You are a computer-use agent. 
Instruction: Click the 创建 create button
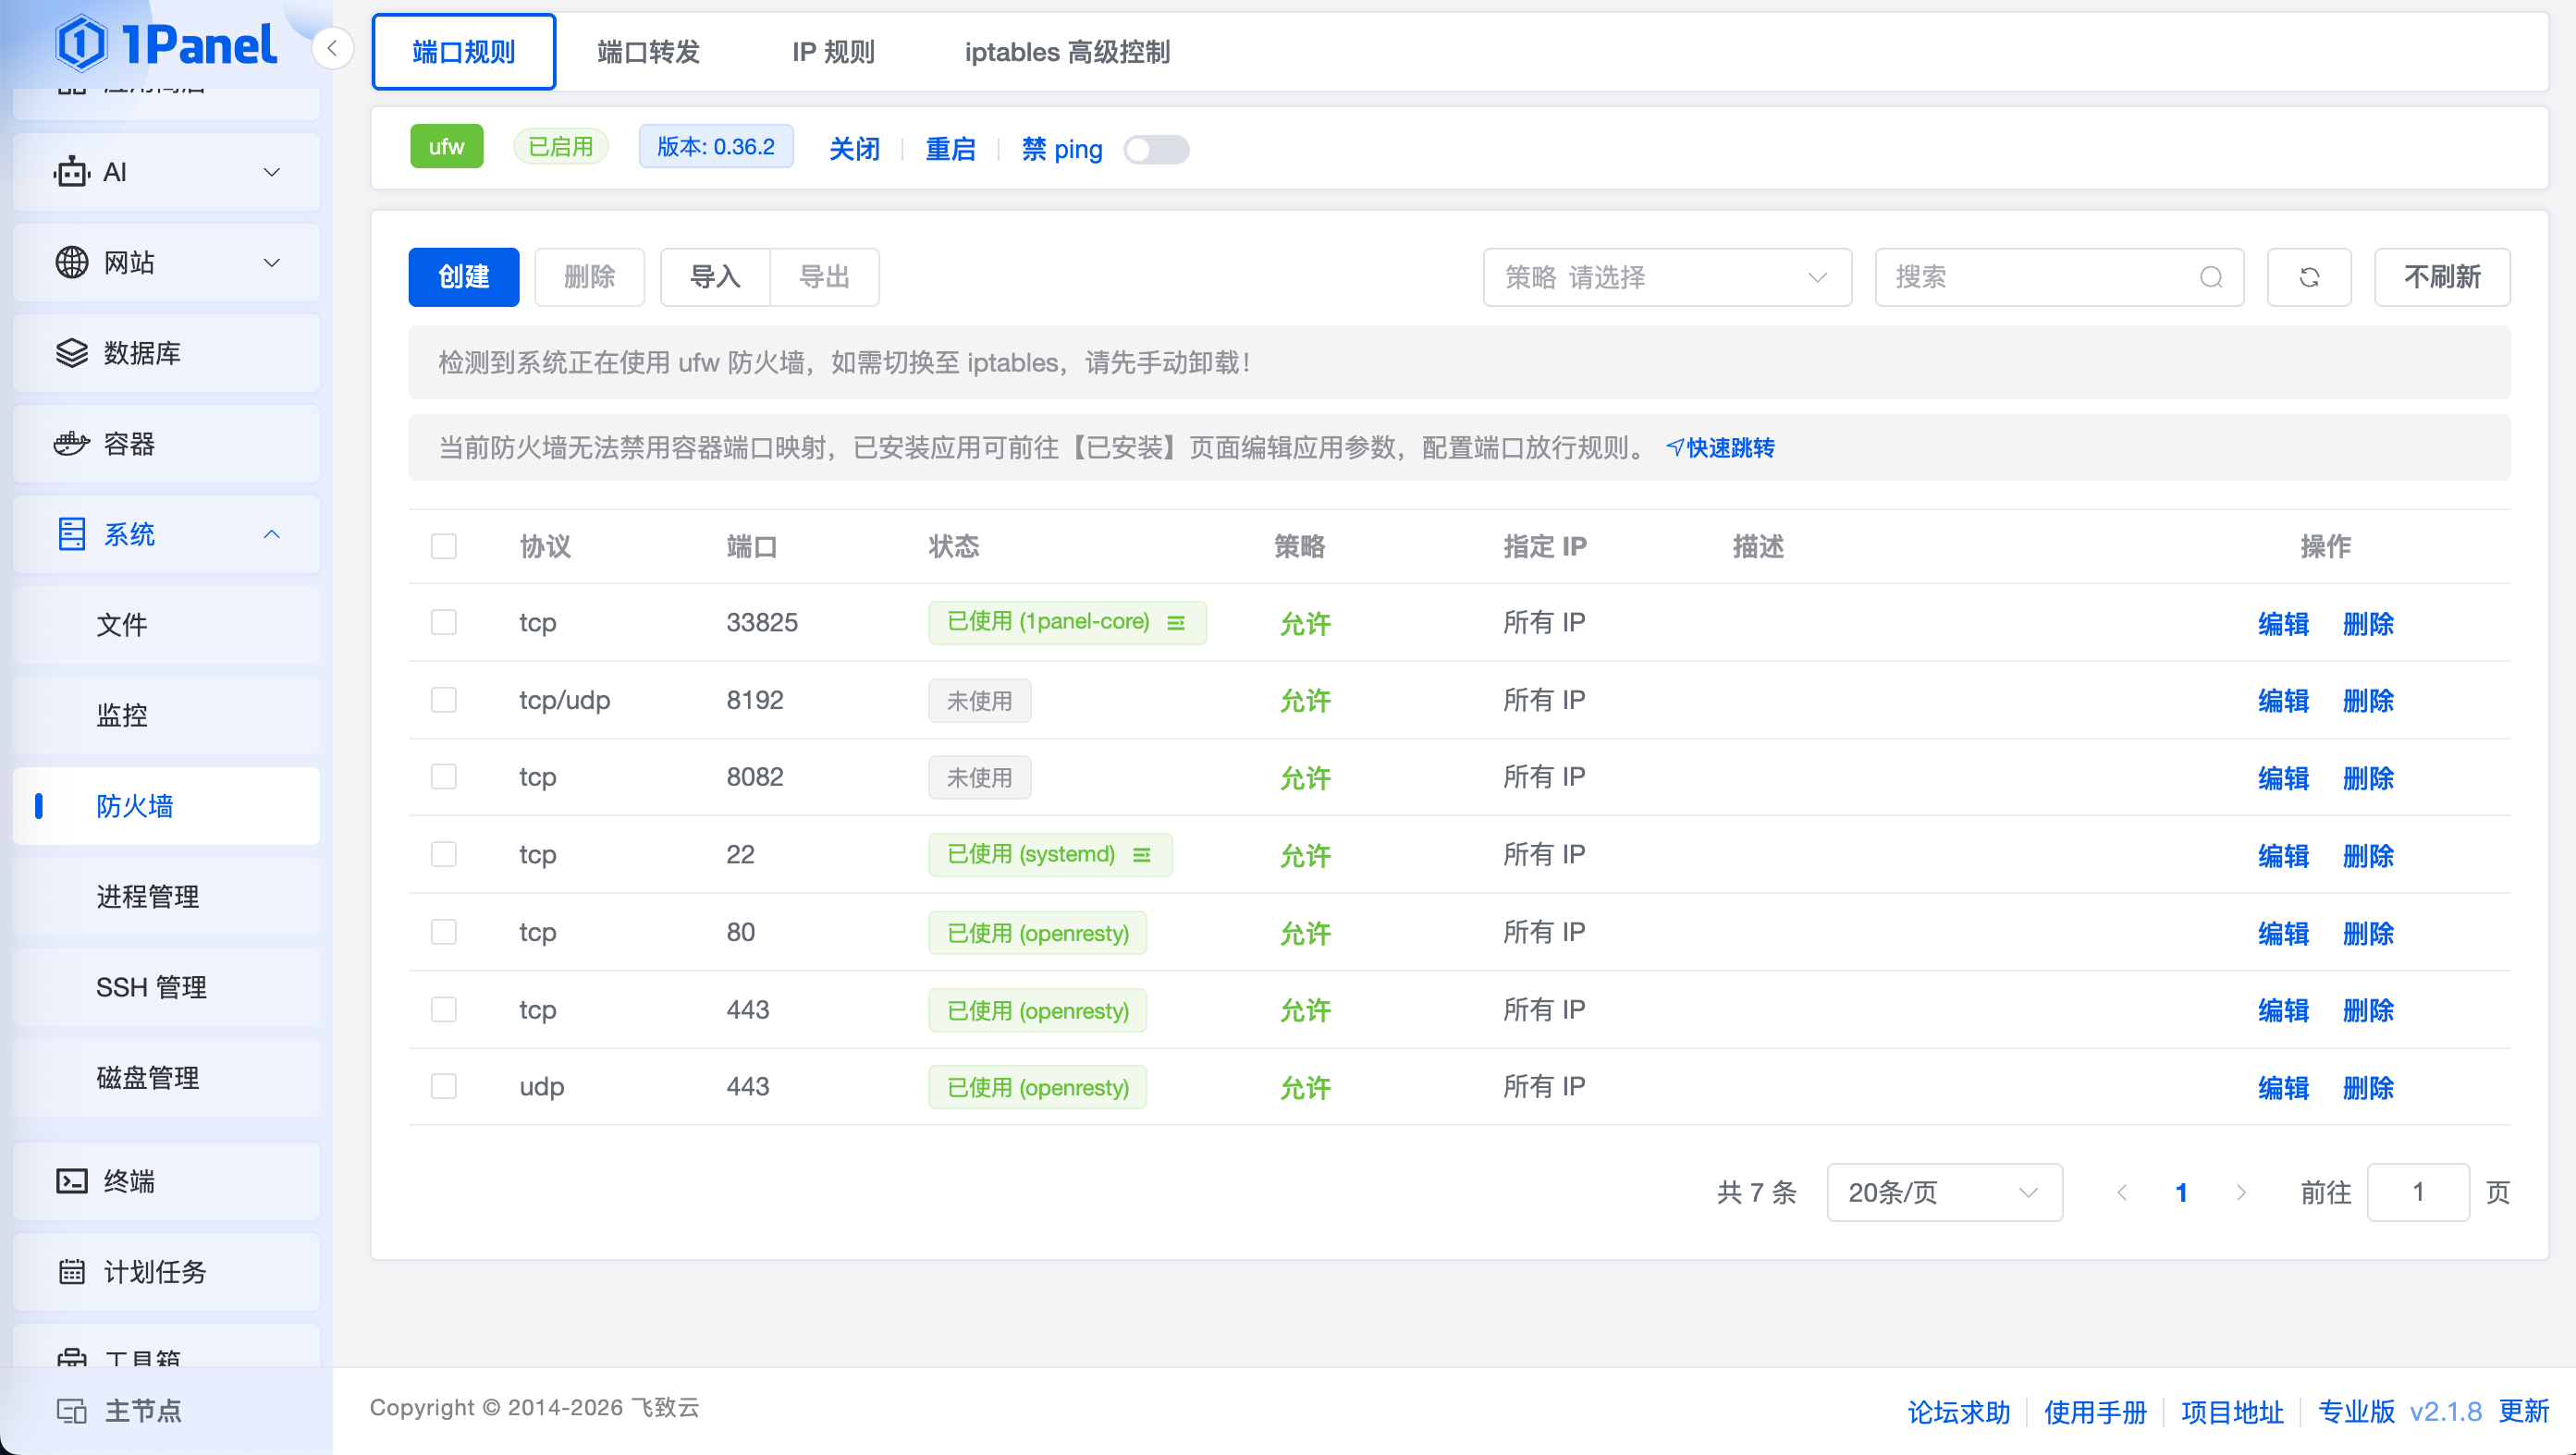(x=463, y=277)
